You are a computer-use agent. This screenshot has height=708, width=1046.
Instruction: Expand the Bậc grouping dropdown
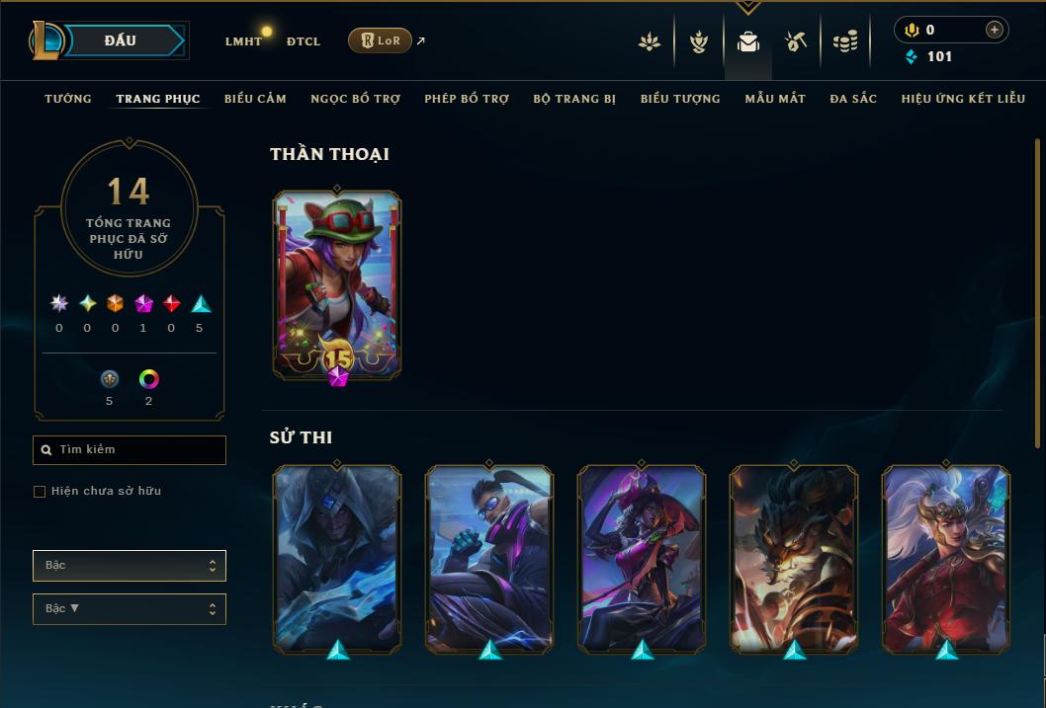coord(130,566)
